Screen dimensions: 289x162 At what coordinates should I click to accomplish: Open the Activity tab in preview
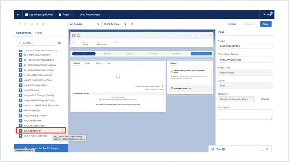pyautogui.click(x=77, y=63)
